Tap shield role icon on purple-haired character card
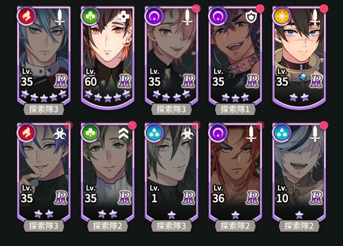 251,17
